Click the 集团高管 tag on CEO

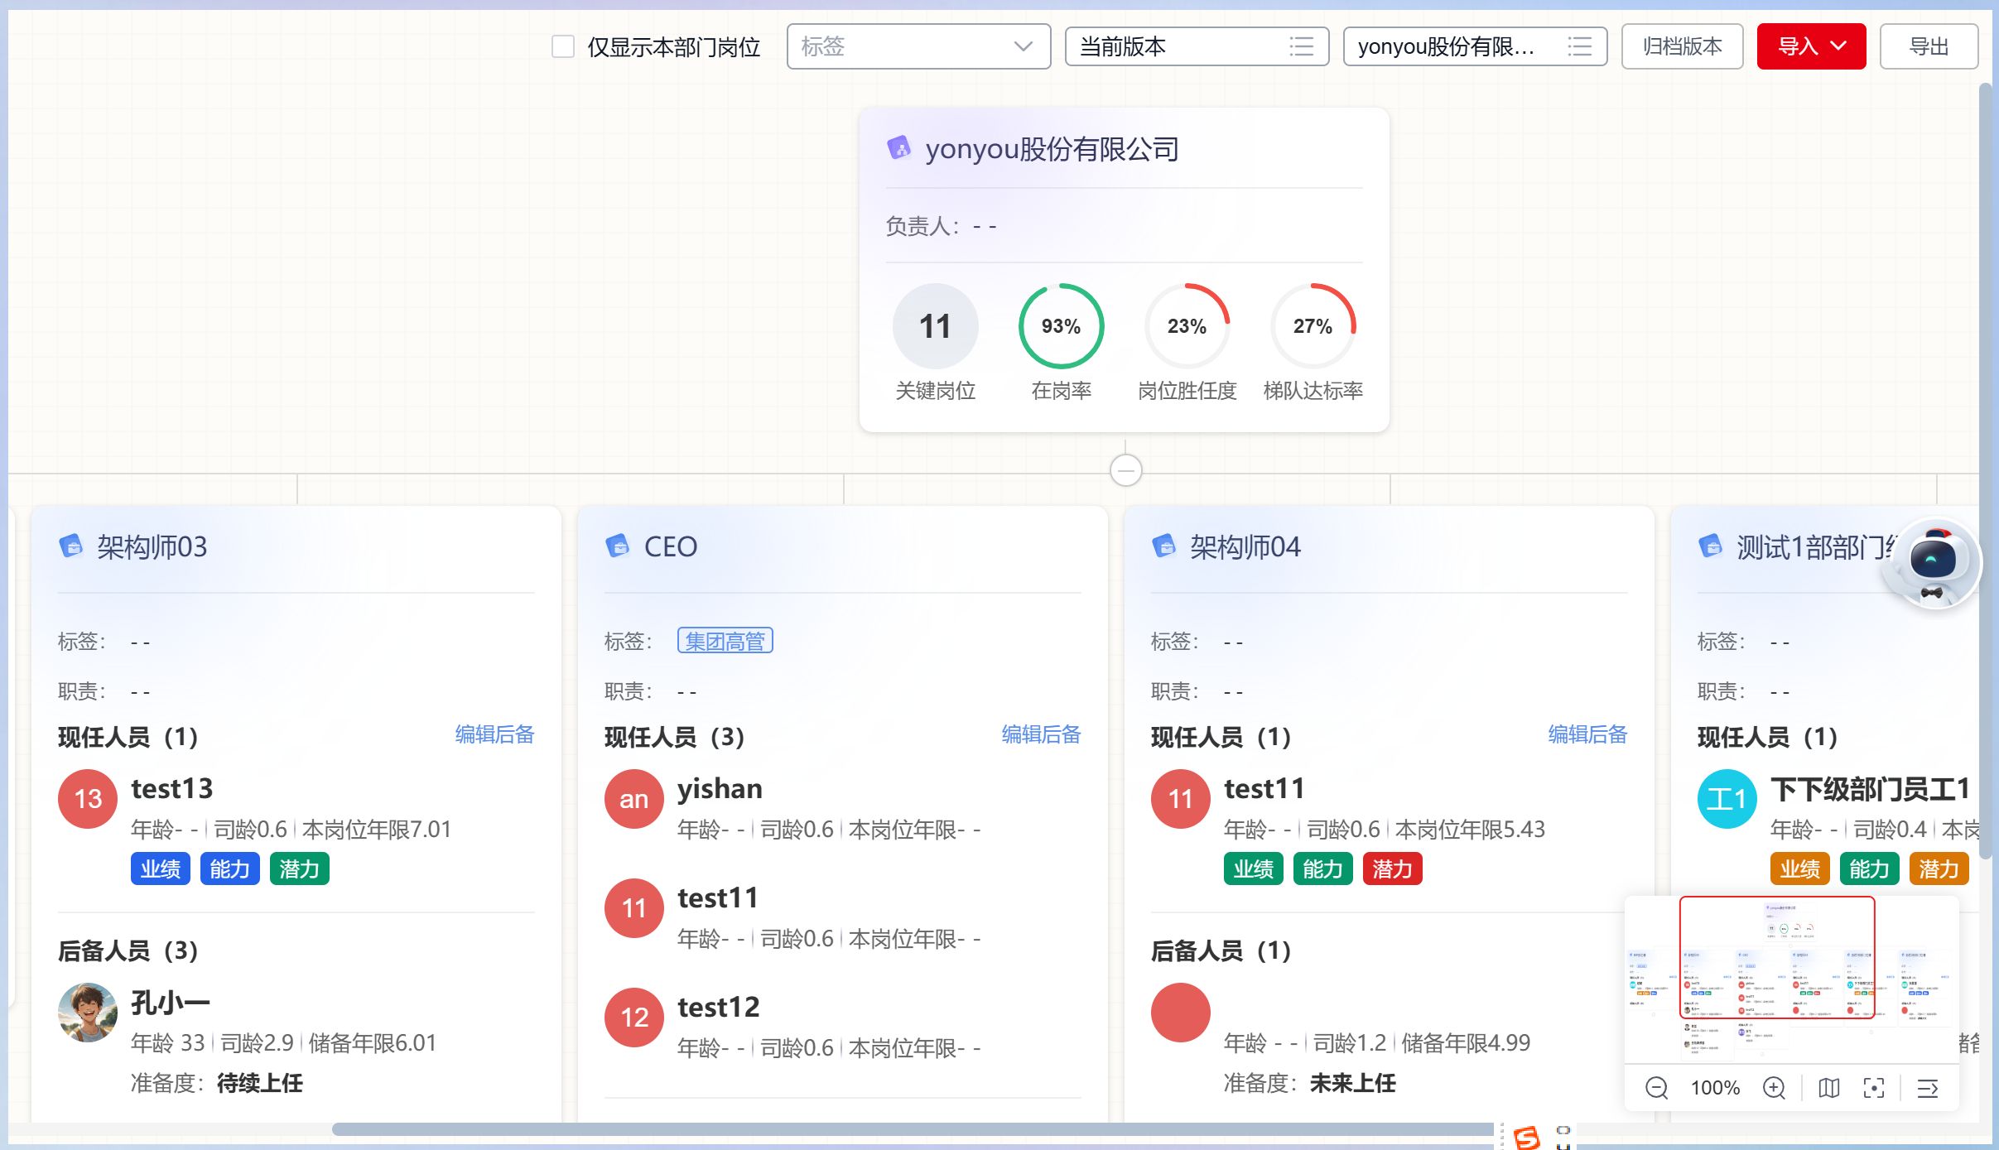(725, 641)
